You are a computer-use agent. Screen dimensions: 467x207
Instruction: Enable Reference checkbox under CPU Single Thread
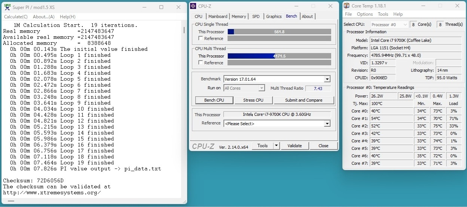(201, 38)
